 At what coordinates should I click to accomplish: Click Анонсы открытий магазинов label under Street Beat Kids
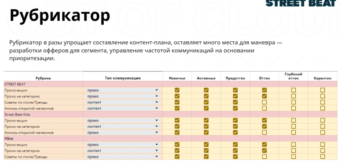click(x=29, y=133)
